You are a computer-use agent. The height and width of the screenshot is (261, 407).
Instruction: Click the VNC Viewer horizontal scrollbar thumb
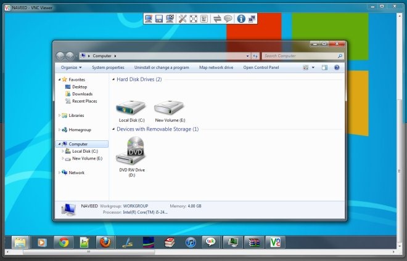coord(89,252)
